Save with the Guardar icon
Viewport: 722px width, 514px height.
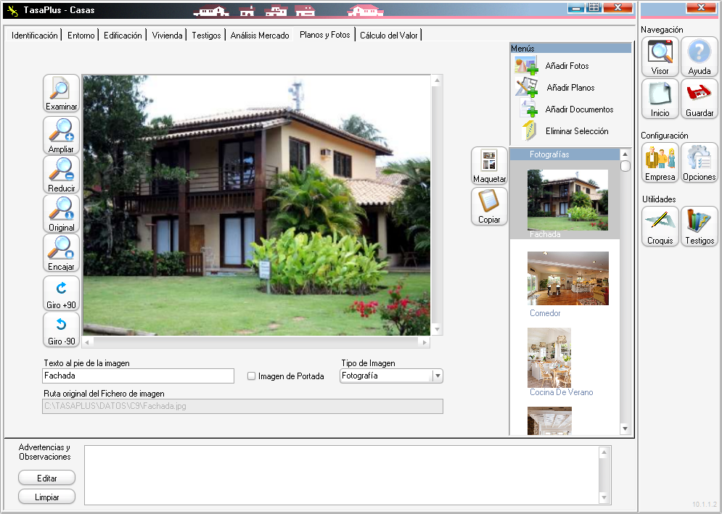coord(700,99)
